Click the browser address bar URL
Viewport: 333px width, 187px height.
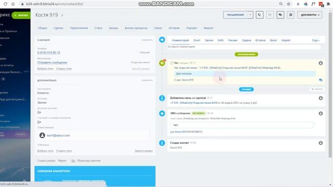coord(55,4)
